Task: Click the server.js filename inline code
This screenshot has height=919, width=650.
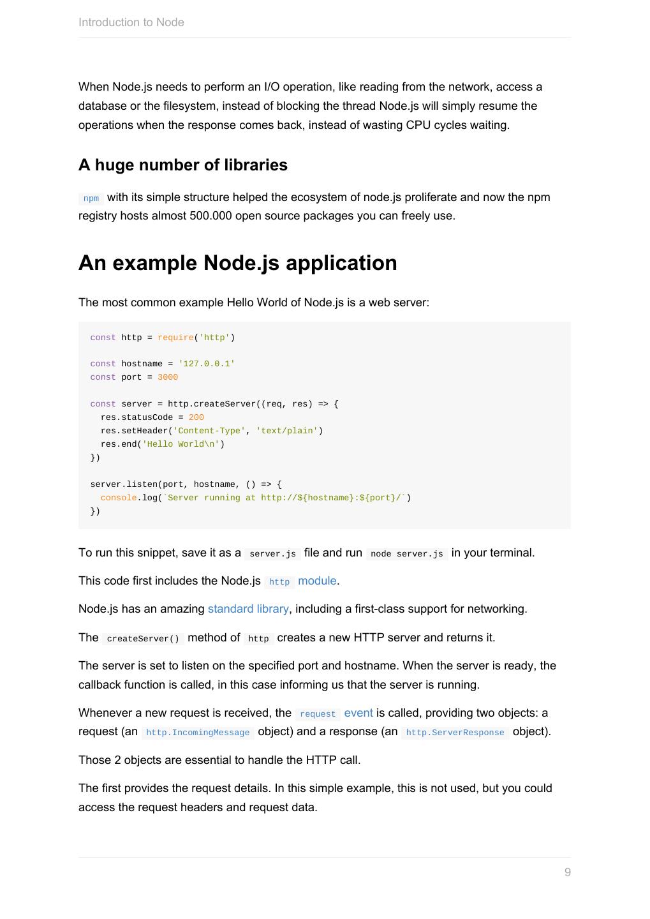Action: [x=272, y=554]
